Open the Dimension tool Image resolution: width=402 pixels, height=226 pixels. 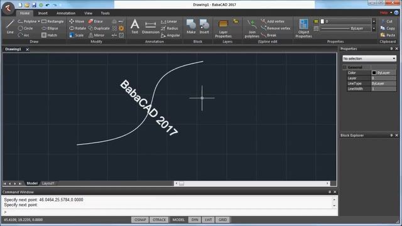(151, 27)
